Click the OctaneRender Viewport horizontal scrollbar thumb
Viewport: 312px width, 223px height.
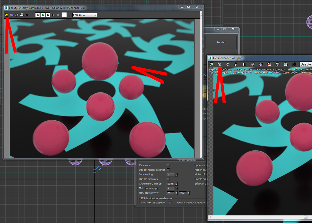click(305, 217)
